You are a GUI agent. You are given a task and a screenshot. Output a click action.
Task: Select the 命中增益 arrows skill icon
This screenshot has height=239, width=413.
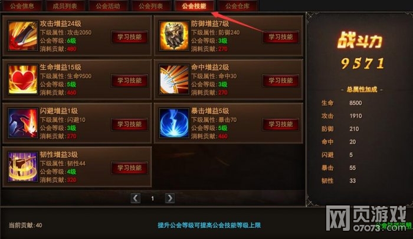pos(174,79)
